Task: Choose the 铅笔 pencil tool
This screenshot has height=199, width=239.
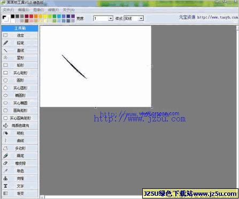Action: tap(20, 43)
